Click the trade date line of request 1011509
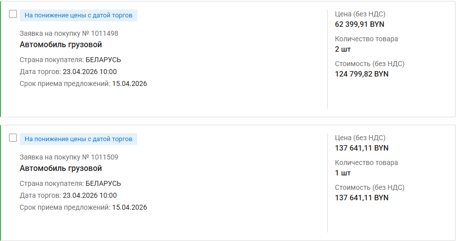This screenshot has width=456, height=241. click(68, 195)
